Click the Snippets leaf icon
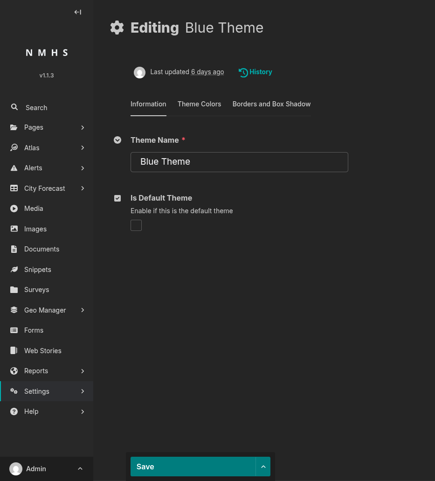The width and height of the screenshot is (435, 481). (14, 269)
